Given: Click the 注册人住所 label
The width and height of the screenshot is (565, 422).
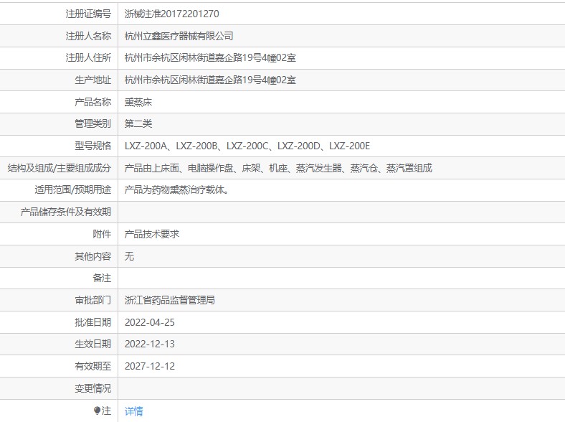Looking at the screenshot, I should click(88, 57).
